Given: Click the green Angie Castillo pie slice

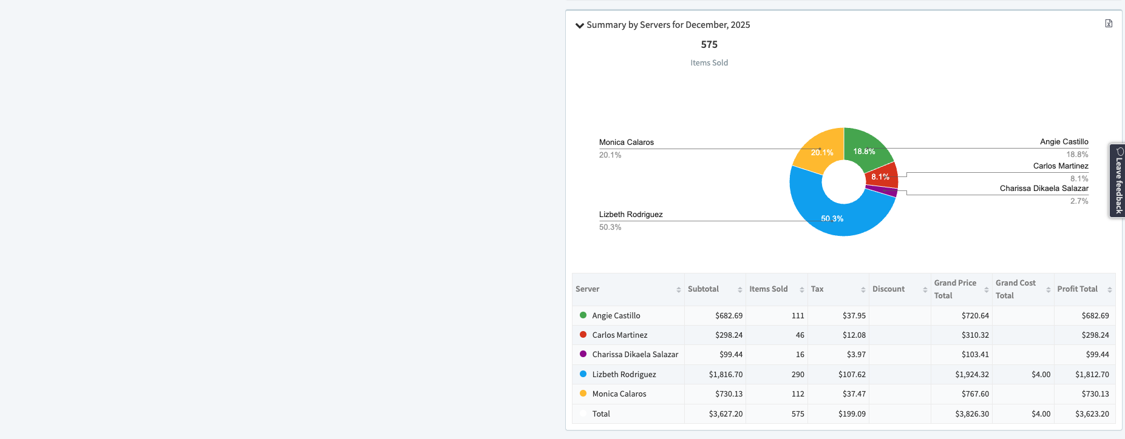Looking at the screenshot, I should coord(866,147).
